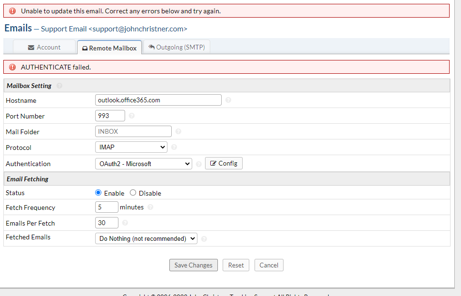461x296 pixels.
Task: Click help icon beside Hostname field
Action: (228, 100)
